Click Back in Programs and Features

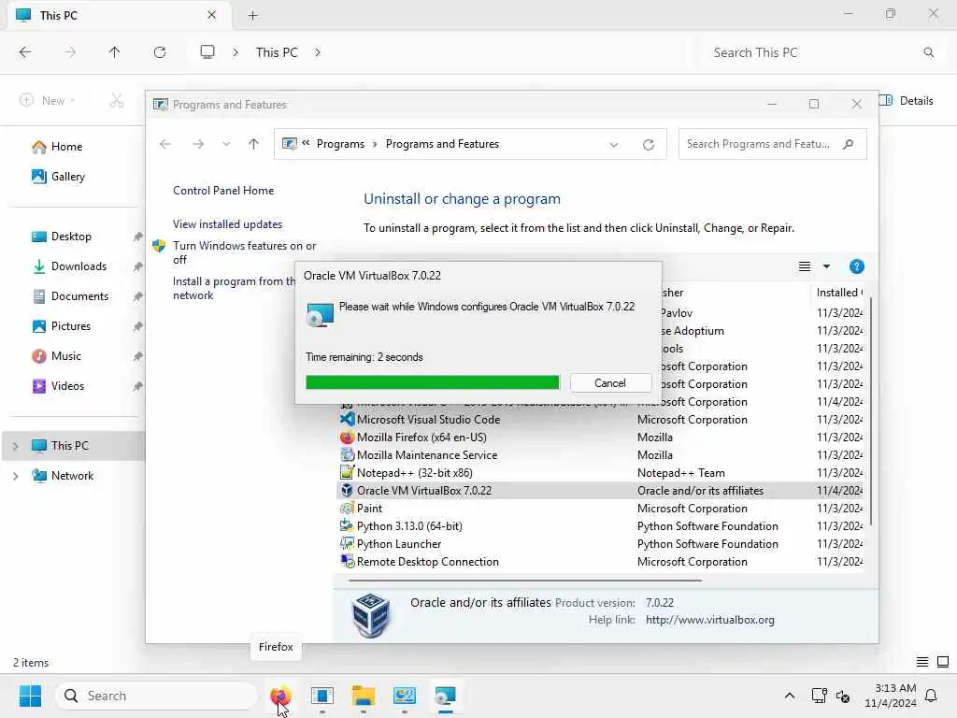(x=164, y=144)
